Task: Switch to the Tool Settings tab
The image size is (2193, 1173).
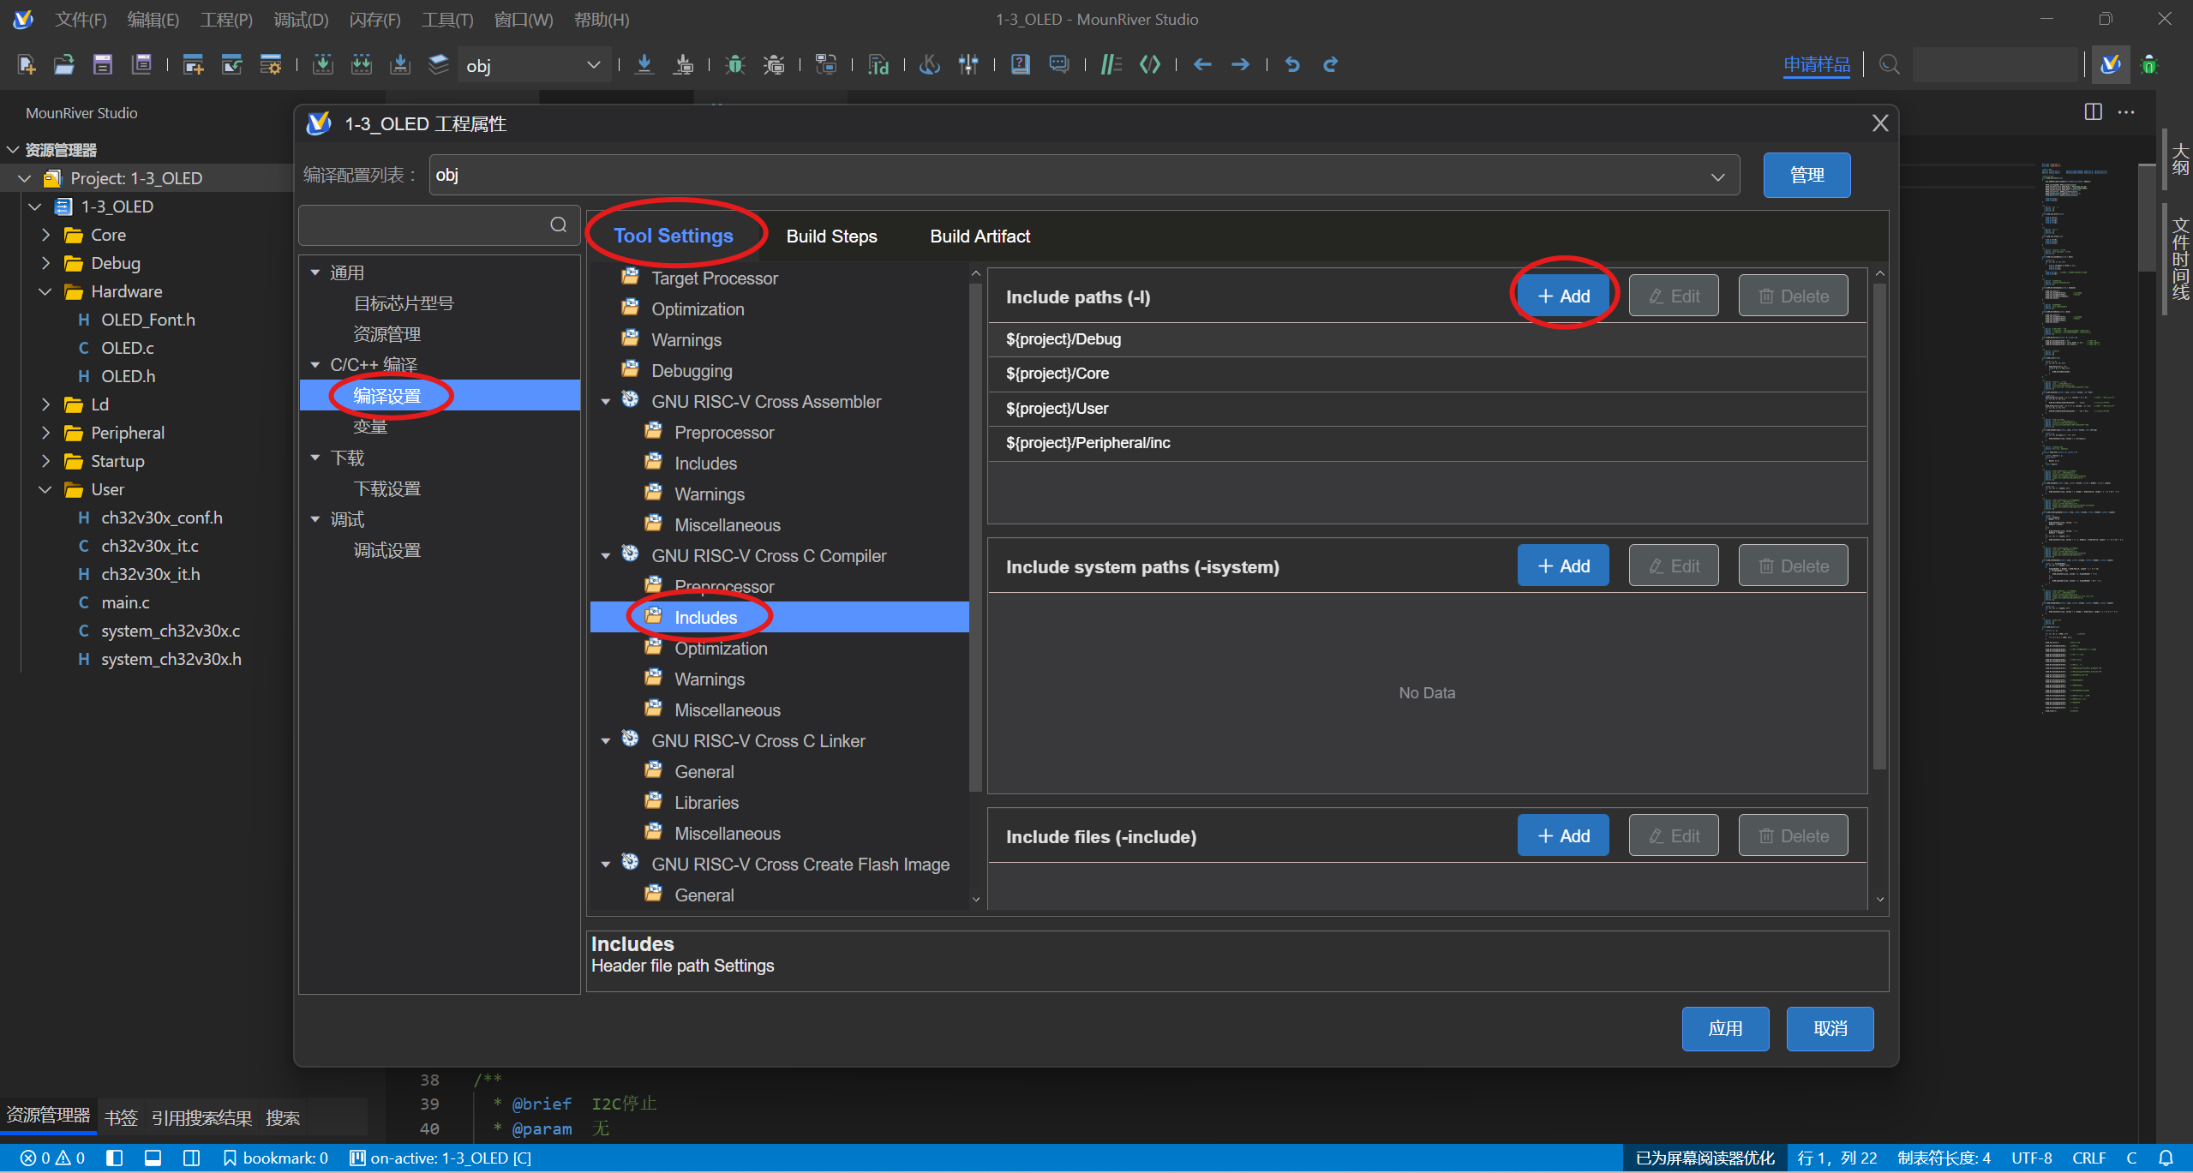Action: pyautogui.click(x=673, y=236)
